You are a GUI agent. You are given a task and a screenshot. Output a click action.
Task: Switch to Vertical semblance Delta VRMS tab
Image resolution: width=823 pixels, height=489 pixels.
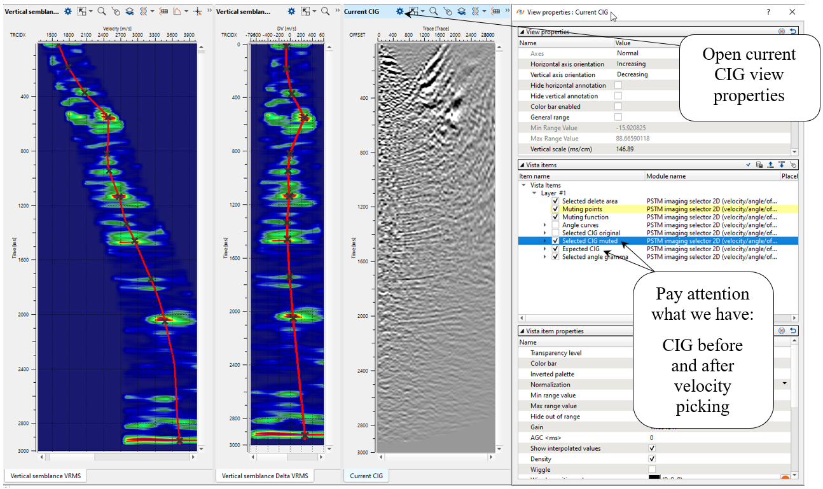click(265, 476)
